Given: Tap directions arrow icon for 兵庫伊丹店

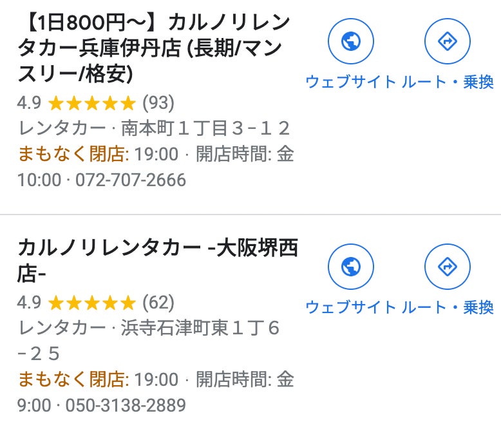Looking at the screenshot, I should pyautogui.click(x=447, y=41).
